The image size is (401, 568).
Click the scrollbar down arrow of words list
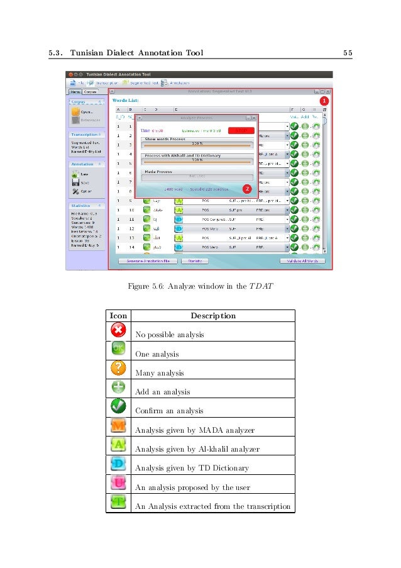pyautogui.click(x=325, y=251)
